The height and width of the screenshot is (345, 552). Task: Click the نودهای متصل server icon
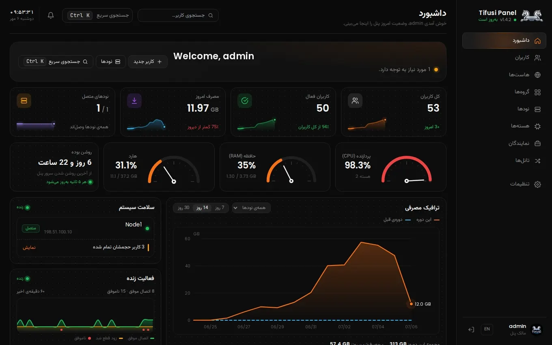click(24, 101)
